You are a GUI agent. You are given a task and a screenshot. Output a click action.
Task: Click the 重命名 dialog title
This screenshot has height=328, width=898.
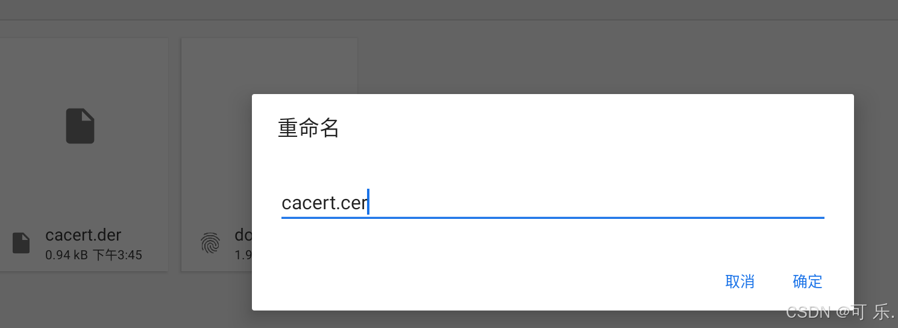309,128
